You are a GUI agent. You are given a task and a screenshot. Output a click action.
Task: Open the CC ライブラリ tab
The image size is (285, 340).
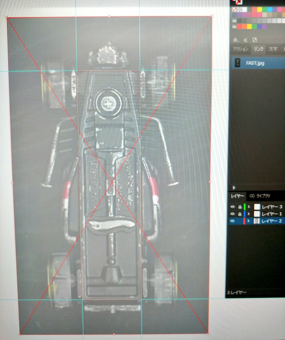(260, 196)
